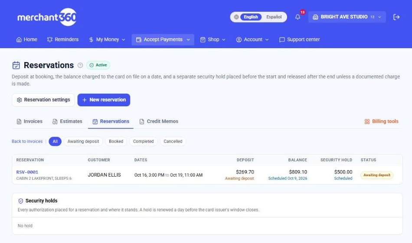The image size is (412, 243).
Task: Click the Home house icon
Action: [19, 40]
